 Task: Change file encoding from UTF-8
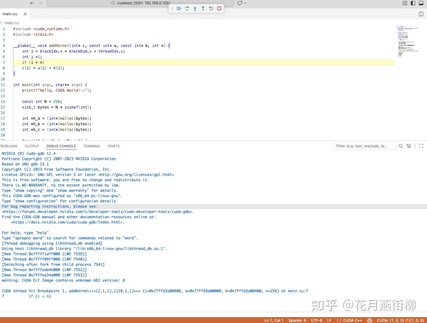(316, 320)
